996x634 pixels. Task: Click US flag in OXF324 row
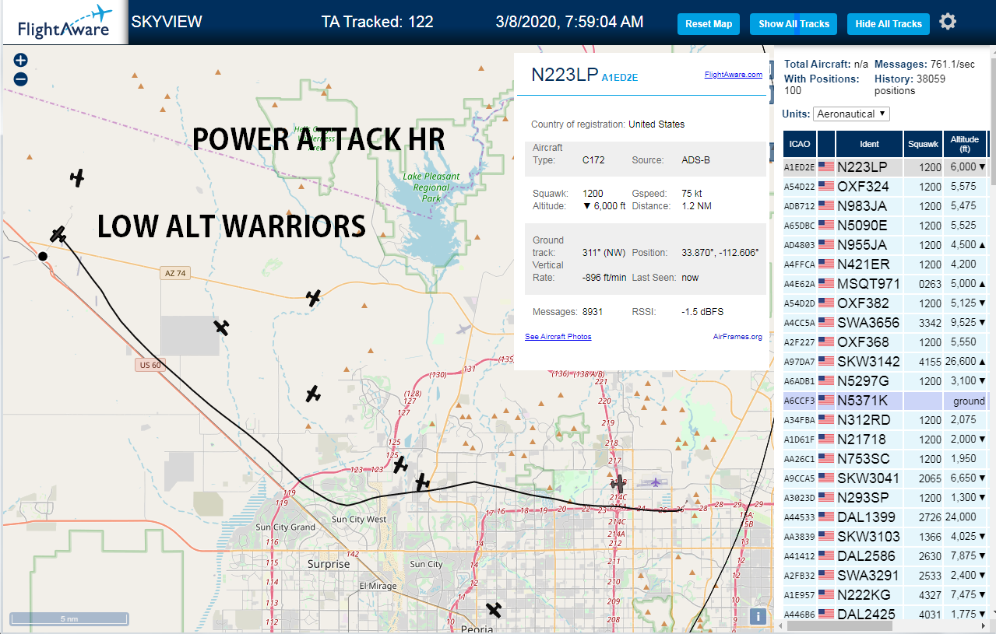click(x=826, y=186)
